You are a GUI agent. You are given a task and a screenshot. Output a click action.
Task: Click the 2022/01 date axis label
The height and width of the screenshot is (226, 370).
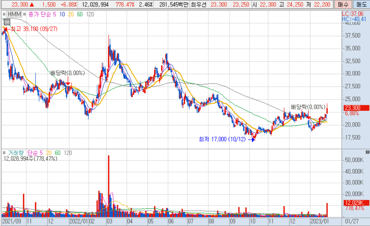coord(79,221)
